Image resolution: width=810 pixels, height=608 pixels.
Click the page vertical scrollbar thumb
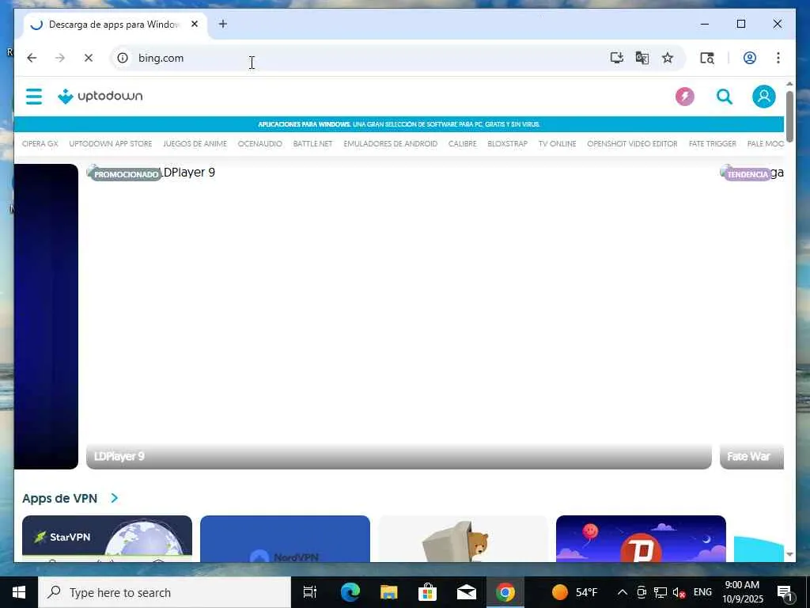tap(789, 116)
